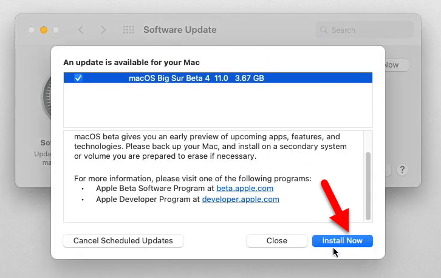Click the Search field in Software Update window
The width and height of the screenshot is (441, 278).
(365, 30)
